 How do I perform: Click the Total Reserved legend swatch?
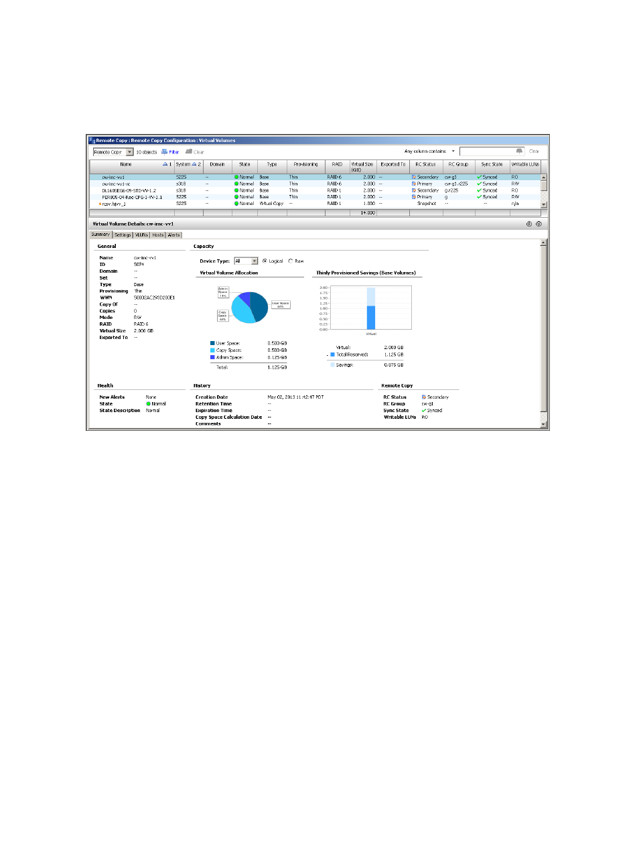coord(332,354)
